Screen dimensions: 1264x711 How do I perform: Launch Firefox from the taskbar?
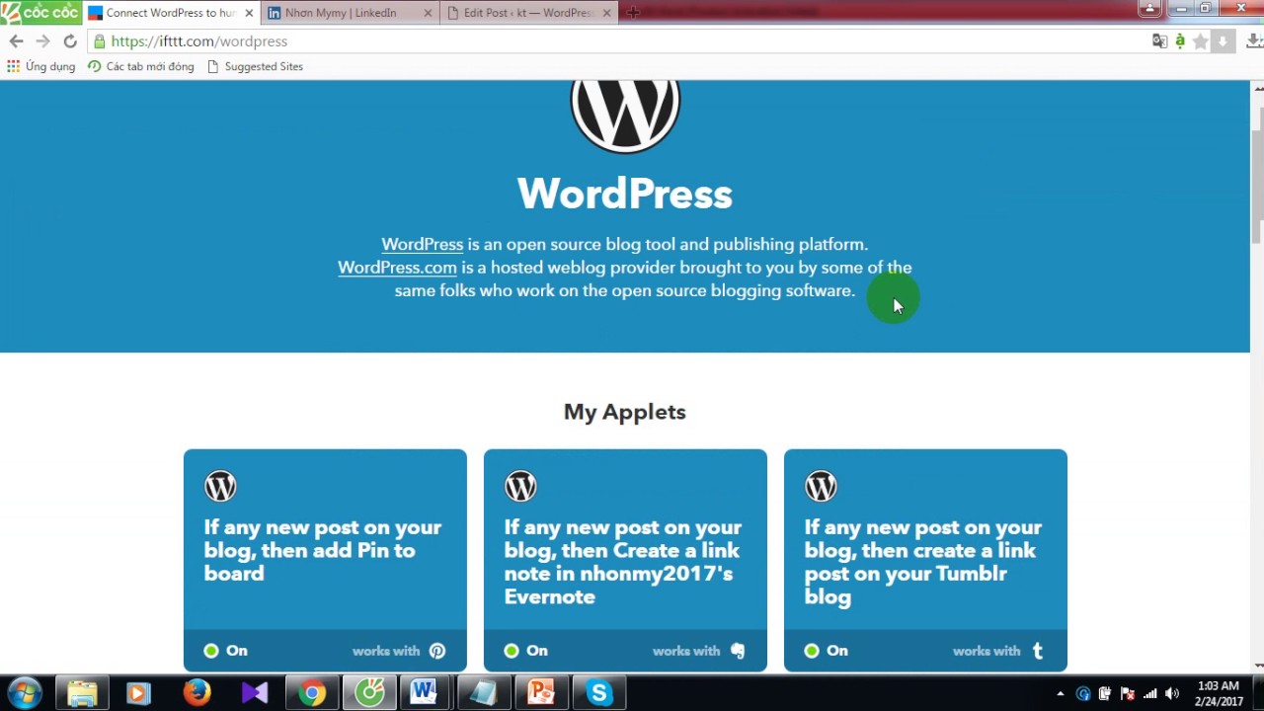click(197, 693)
